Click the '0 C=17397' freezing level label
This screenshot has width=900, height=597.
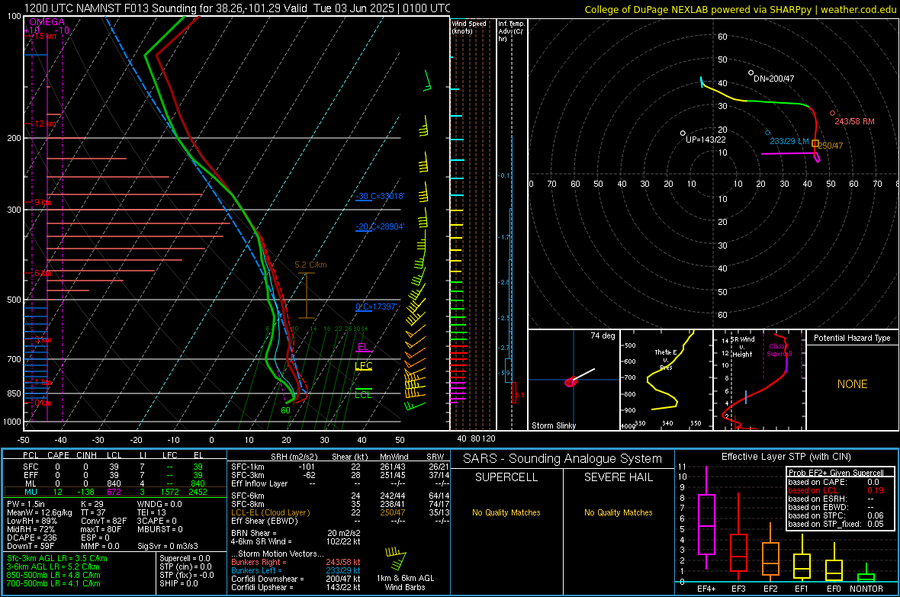(376, 307)
